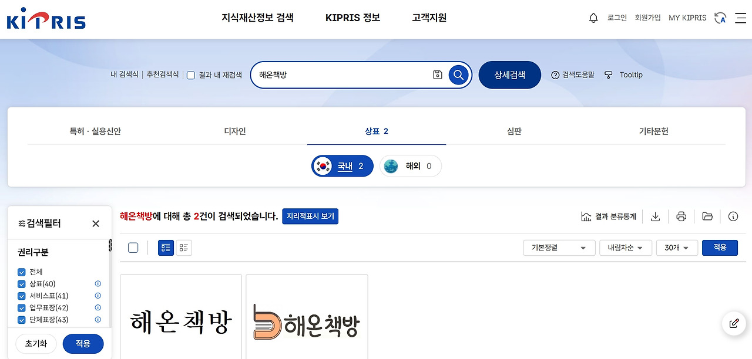Image resolution: width=752 pixels, height=359 pixels.
Task: Switch to the 디자인 tab
Action: coord(235,131)
